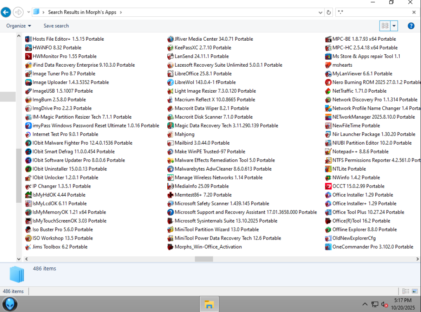Click the IObit Malware Fighter Pro icon

point(28,143)
